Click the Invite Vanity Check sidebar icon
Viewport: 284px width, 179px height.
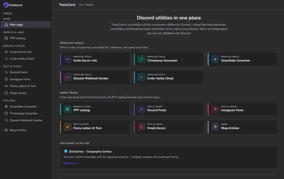pyautogui.click(x=6, y=59)
